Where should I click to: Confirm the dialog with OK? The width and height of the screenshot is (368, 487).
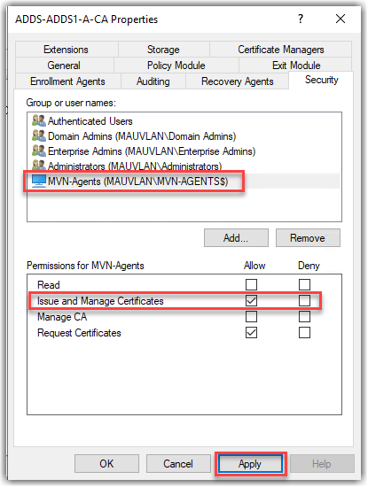106,464
